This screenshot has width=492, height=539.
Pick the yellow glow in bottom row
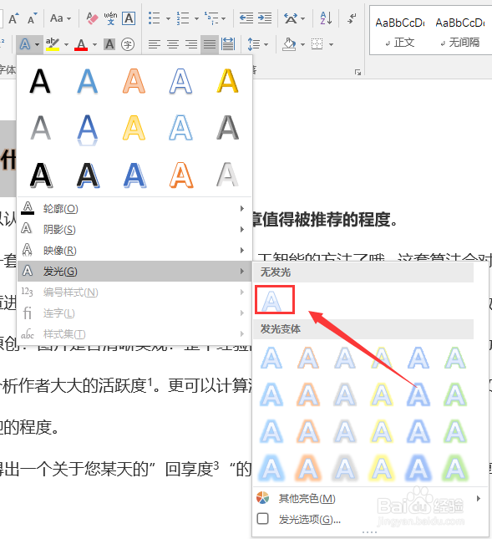click(382, 468)
